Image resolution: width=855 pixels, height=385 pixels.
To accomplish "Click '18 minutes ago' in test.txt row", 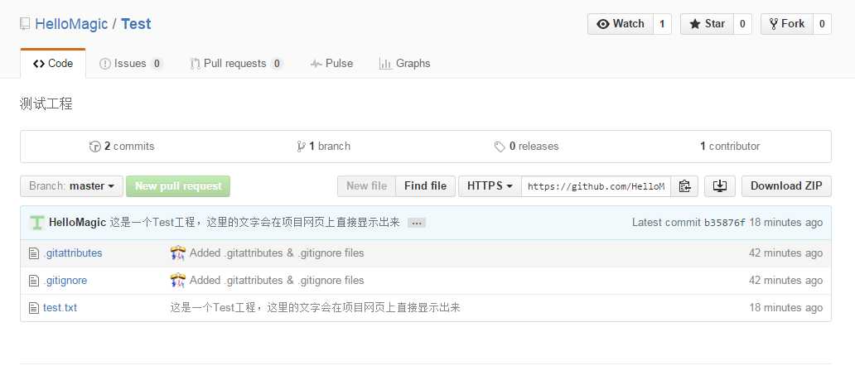I will (x=785, y=308).
